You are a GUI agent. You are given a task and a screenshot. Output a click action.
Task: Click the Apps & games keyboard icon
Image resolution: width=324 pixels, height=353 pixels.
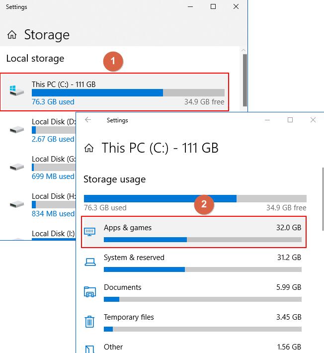coord(89,232)
